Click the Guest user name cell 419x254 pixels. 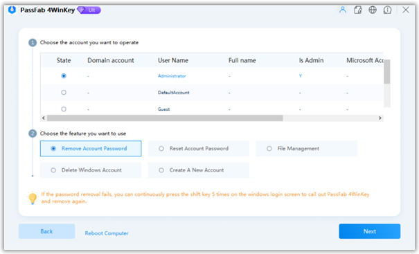(x=164, y=109)
